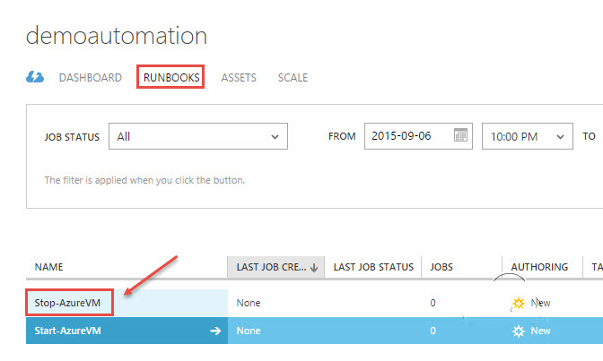This screenshot has height=361, width=603.
Task: Click the Start-AzureVM New status icon
Action: [519, 331]
